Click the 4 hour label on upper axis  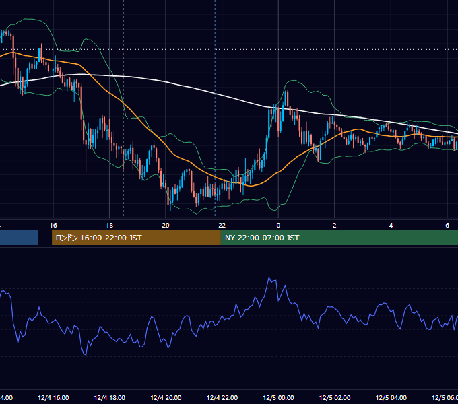coord(391,226)
